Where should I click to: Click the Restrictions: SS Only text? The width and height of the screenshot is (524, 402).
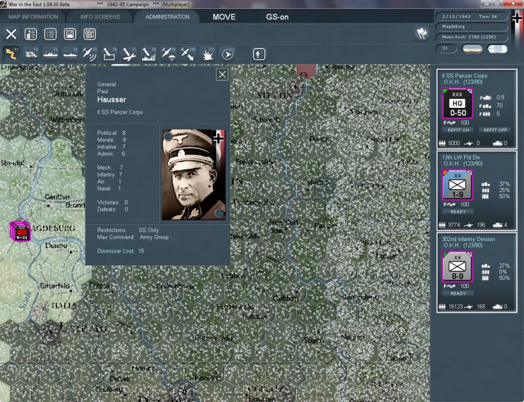point(128,230)
